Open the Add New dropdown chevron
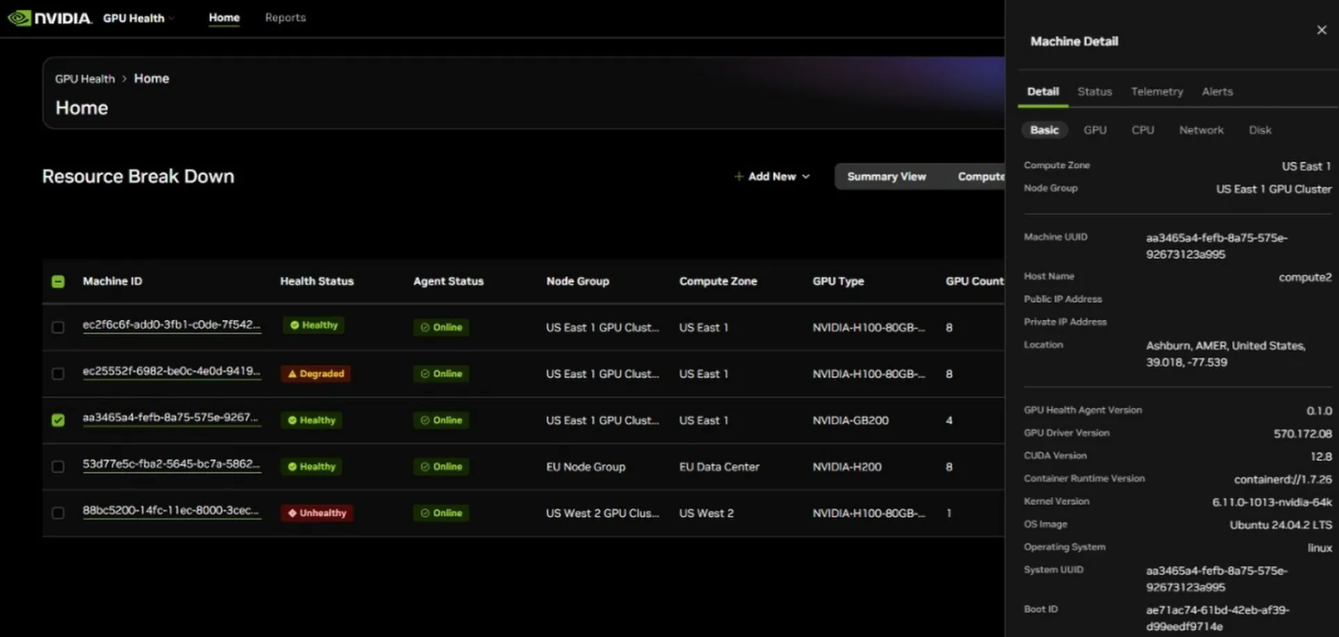This screenshot has height=637, width=1339. 806,176
